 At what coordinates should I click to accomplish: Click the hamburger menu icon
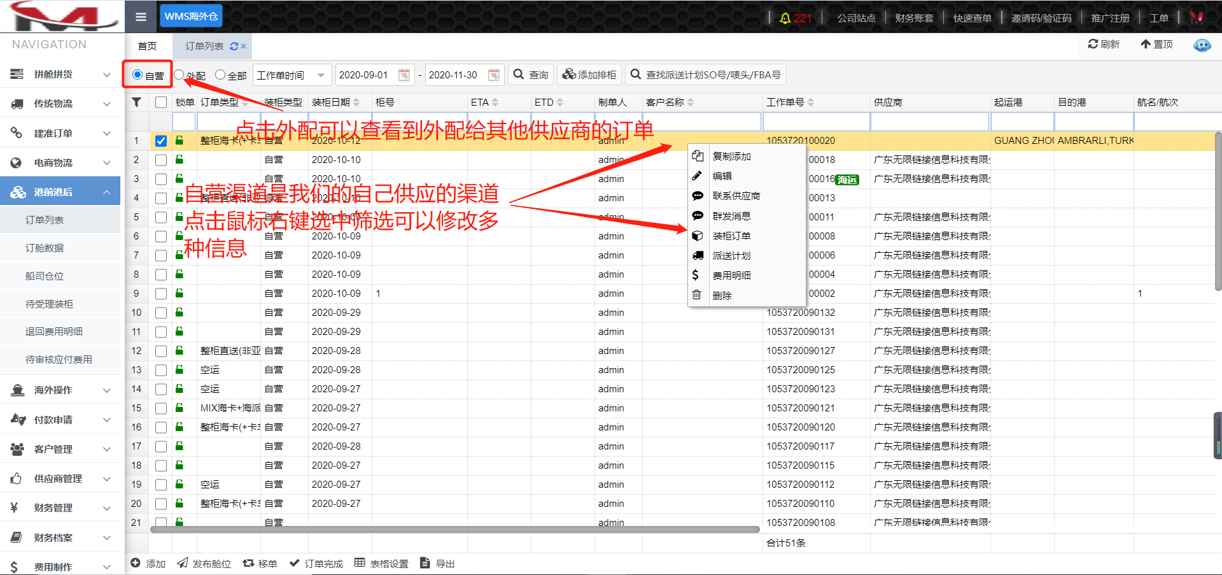[141, 17]
